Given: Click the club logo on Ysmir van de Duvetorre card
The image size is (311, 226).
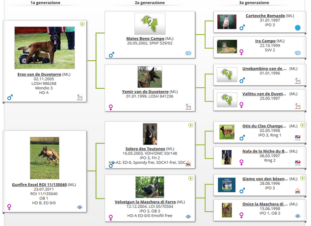Looking at the screenshot, I should pyautogui.click(x=188, y=106).
